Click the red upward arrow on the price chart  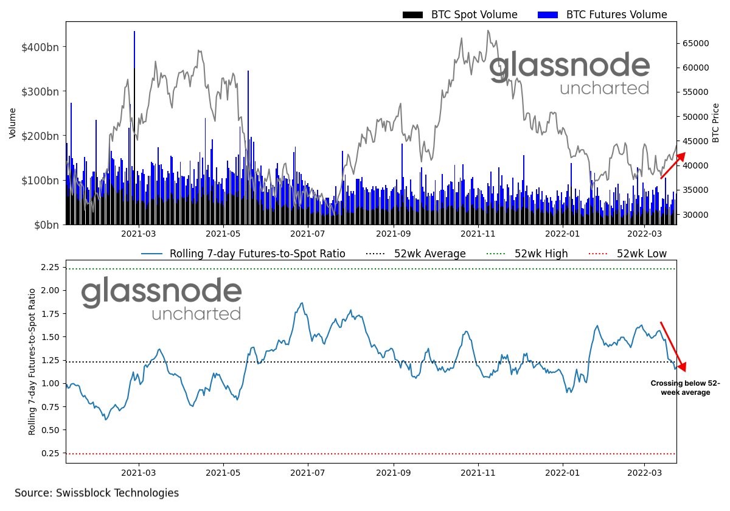673,165
